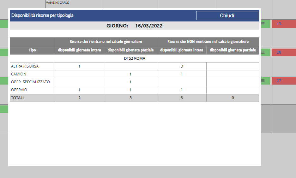Click the 'Risorse che NON rientrano' header
The width and height of the screenshot is (296, 178).
click(x=208, y=42)
